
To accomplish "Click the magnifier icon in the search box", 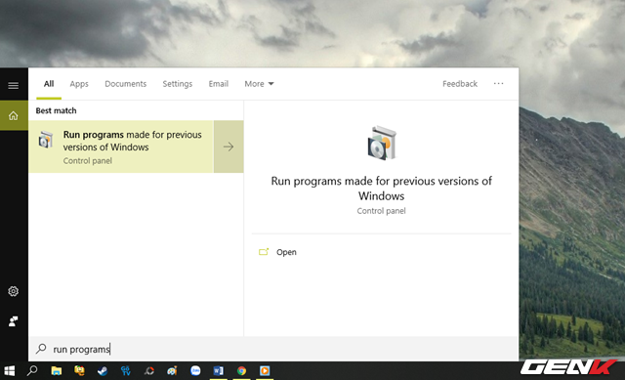I will (x=41, y=349).
